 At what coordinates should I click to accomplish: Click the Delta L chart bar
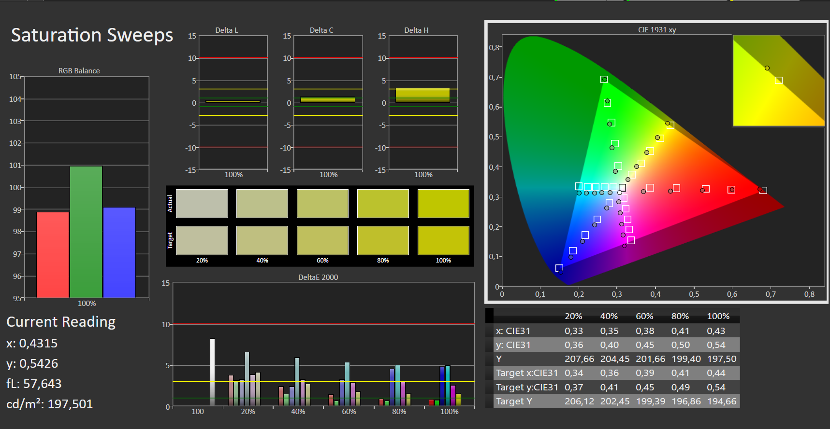click(233, 101)
